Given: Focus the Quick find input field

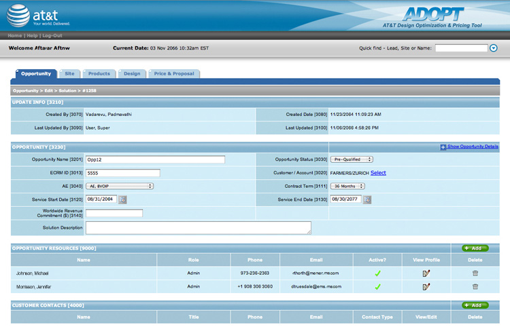Looking at the screenshot, I should tap(461, 48).
